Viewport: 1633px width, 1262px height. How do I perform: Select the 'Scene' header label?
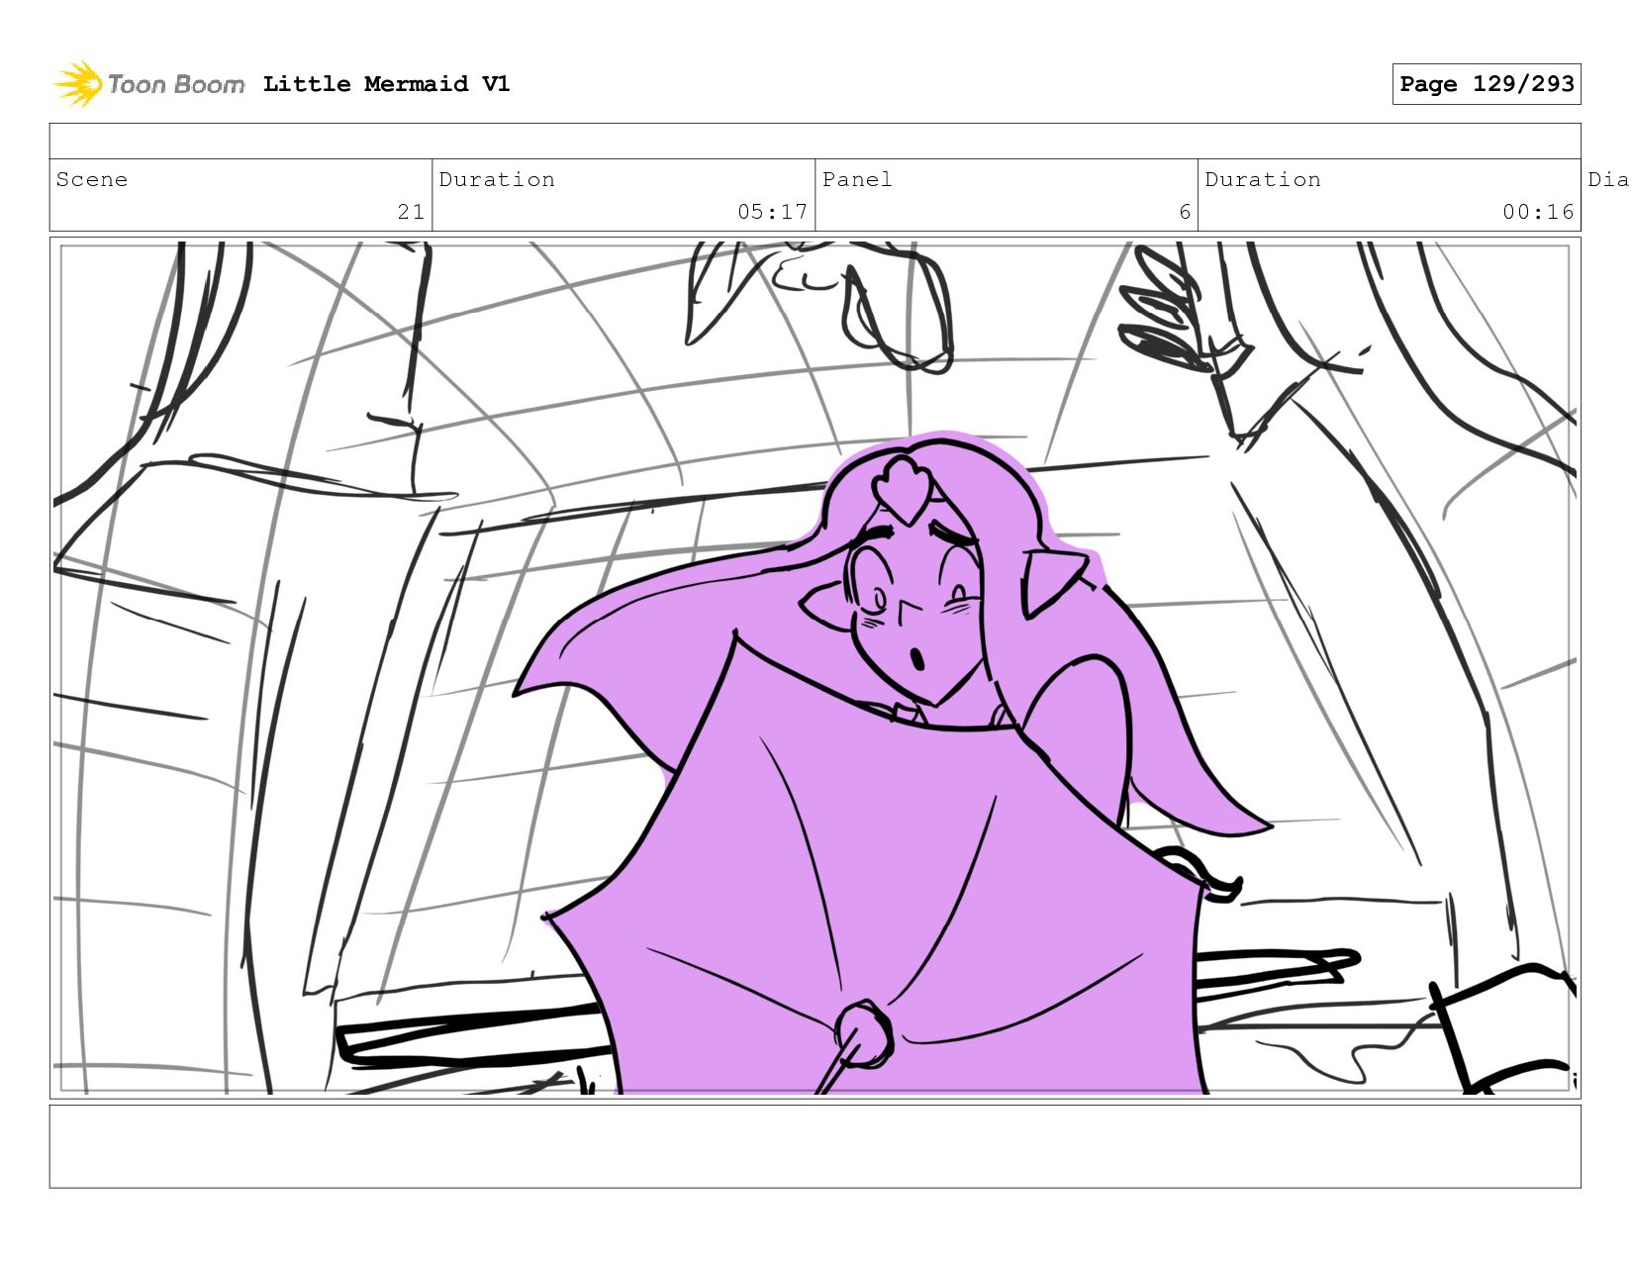[x=92, y=179]
